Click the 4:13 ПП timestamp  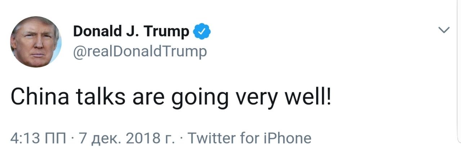coord(38,138)
